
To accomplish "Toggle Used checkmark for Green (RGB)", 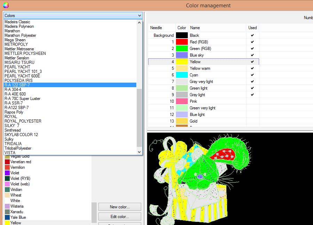I will pos(252,48).
